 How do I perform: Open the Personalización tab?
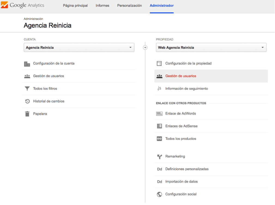[129, 6]
